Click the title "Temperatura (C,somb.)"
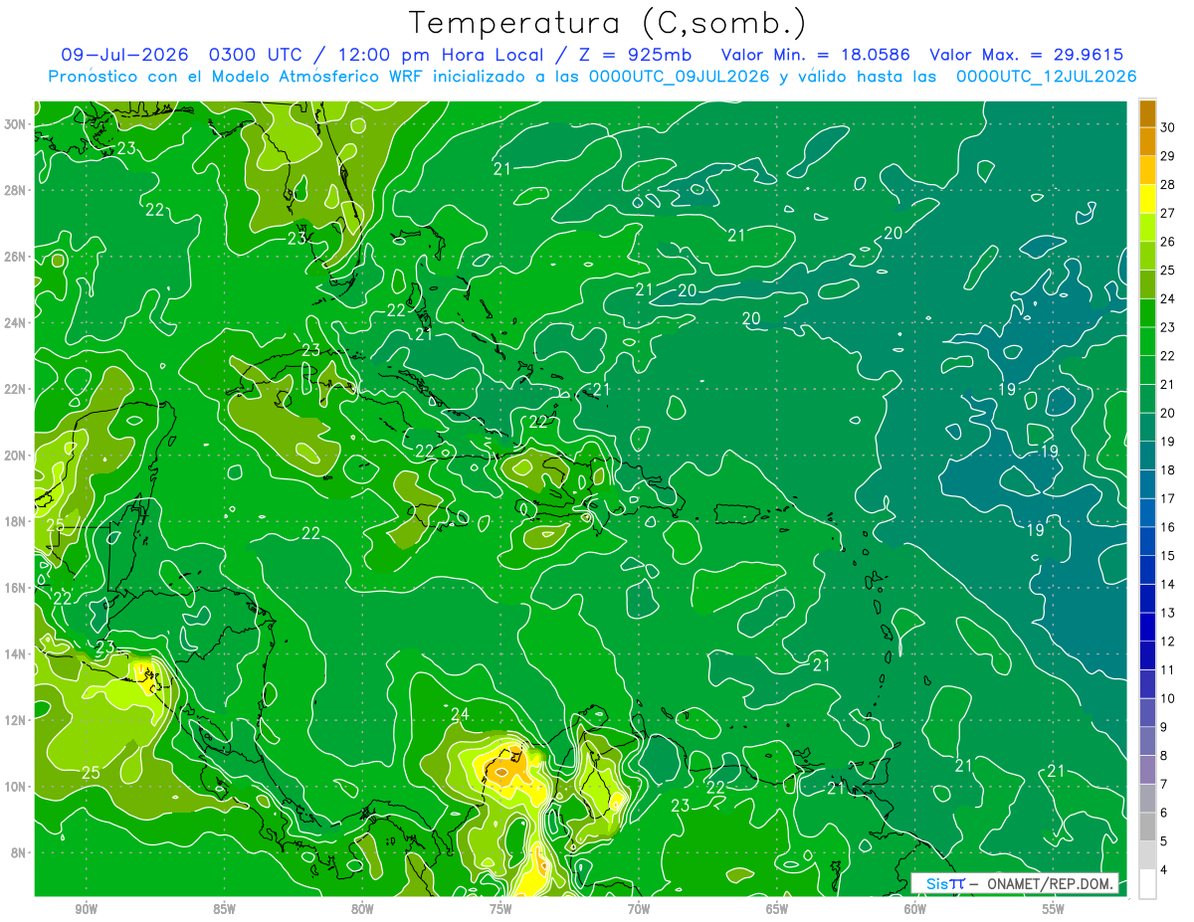Image resolution: width=1194 pixels, height=922 pixels. 607,23
